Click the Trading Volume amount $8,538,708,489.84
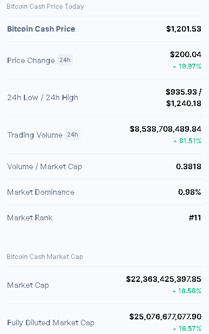 pos(166,129)
